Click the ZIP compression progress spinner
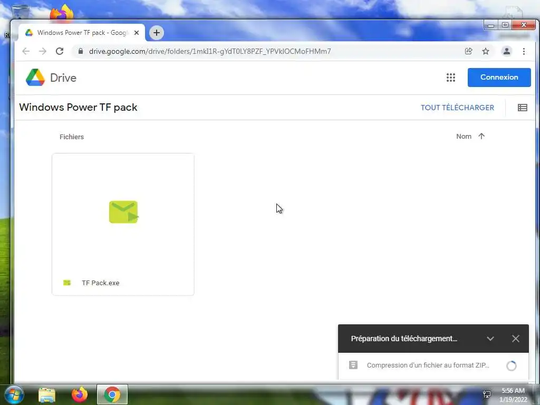This screenshot has height=405, width=540. tap(512, 366)
